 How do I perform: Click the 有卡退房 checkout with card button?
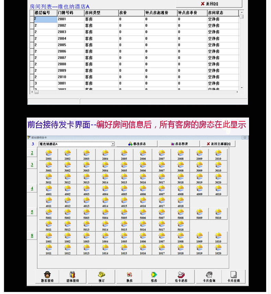(x=181, y=277)
